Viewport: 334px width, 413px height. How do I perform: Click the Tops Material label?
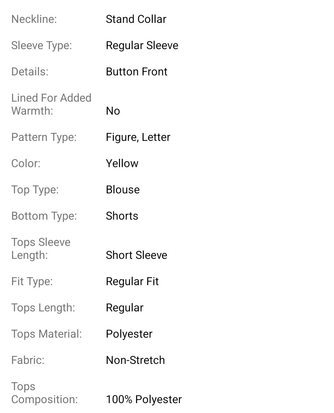46,334
